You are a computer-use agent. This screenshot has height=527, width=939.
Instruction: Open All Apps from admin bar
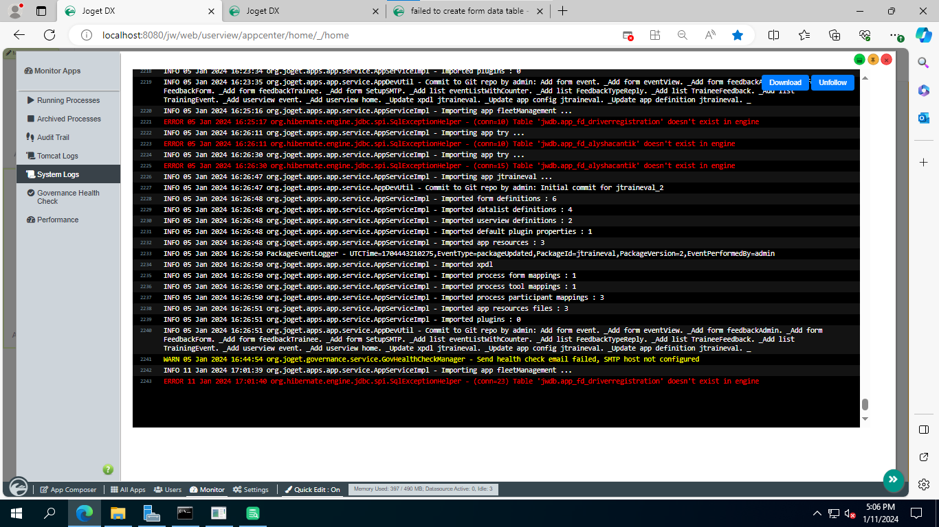click(x=129, y=490)
